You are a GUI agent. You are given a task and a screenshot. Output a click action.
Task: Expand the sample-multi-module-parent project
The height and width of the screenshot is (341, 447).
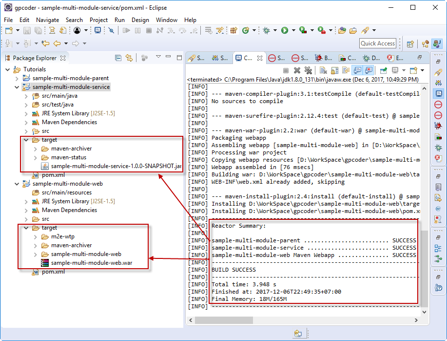(17, 78)
